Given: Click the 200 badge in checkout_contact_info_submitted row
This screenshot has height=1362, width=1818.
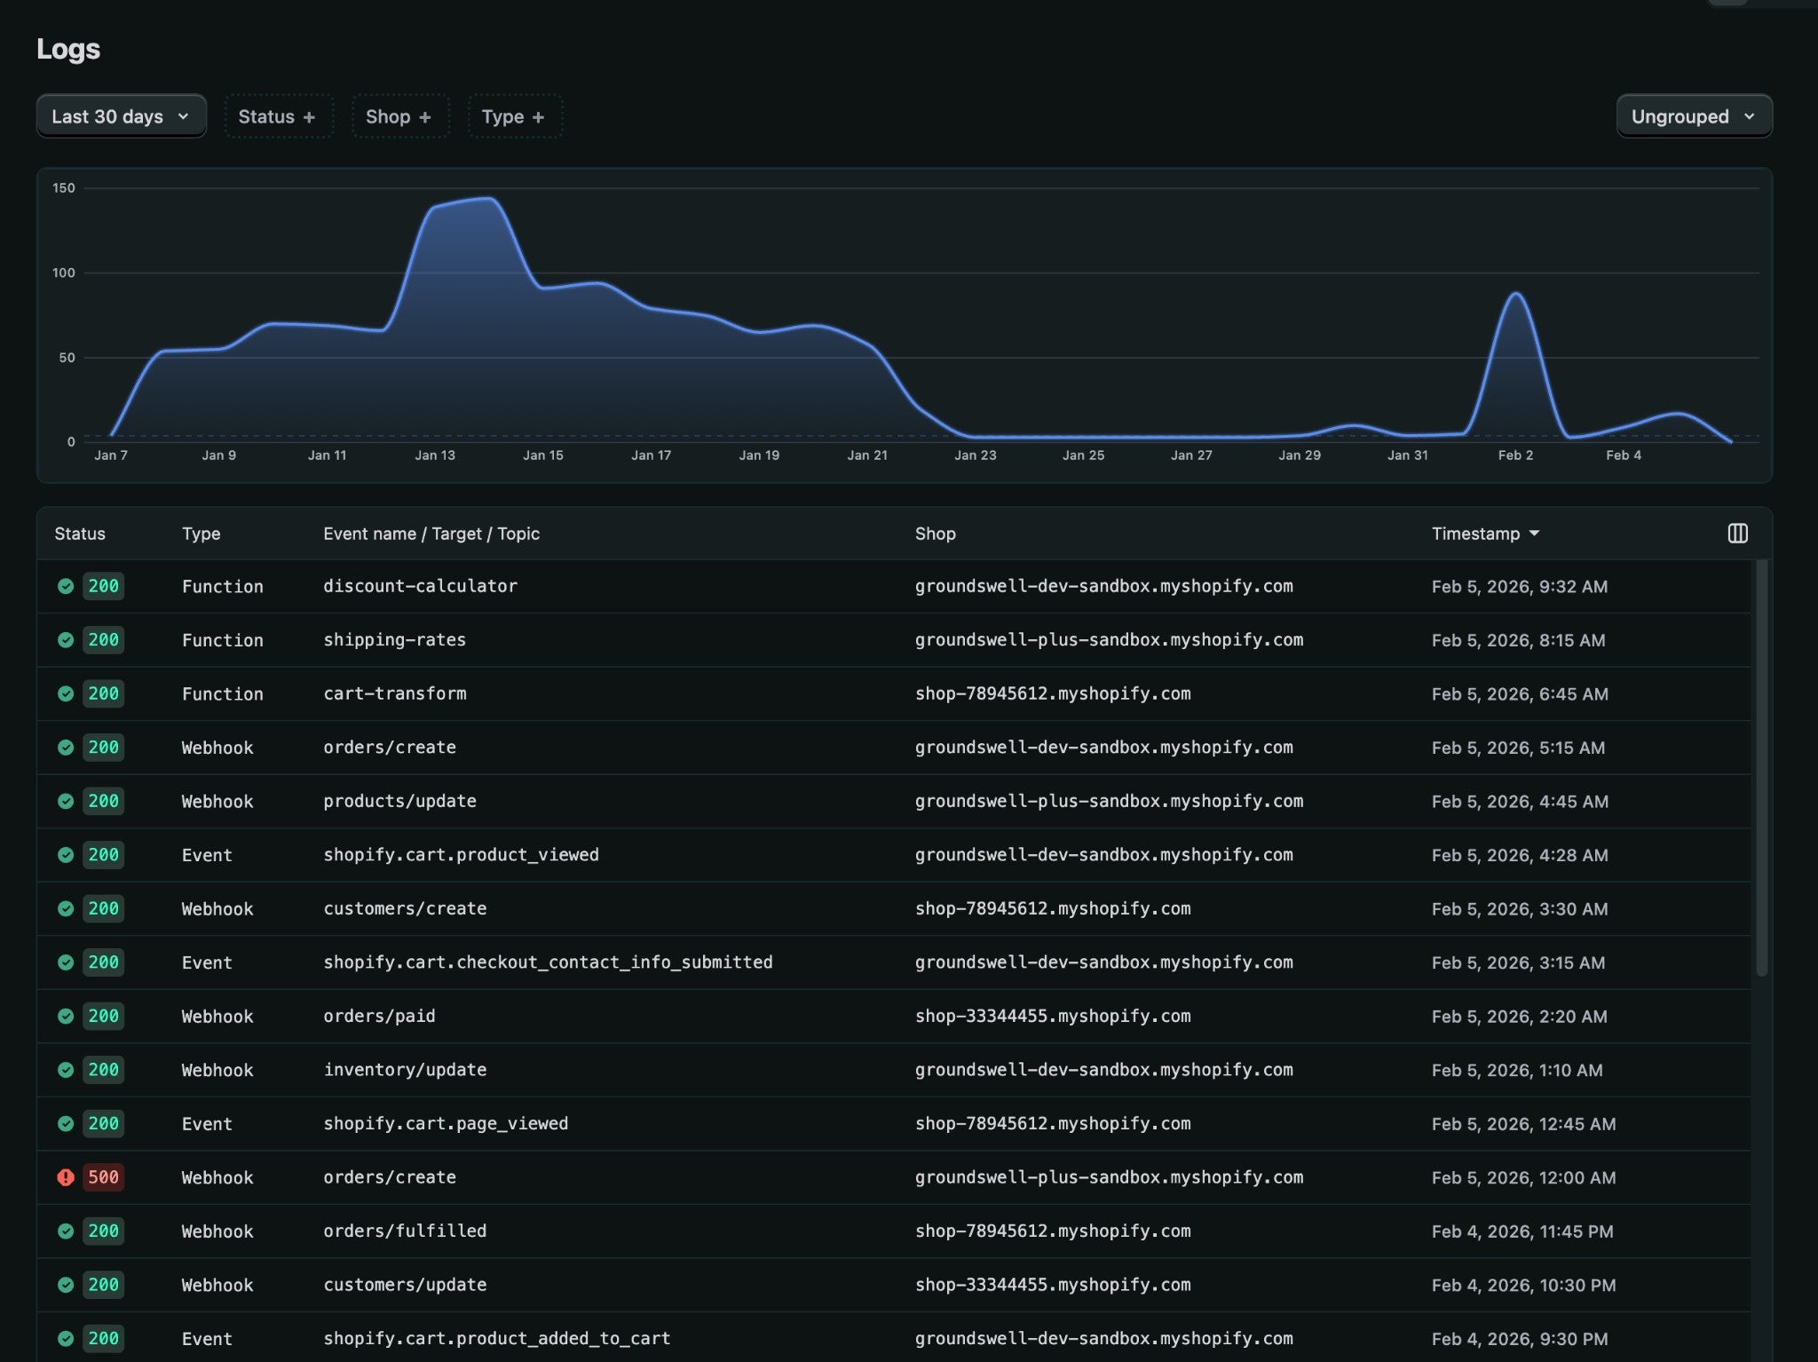Looking at the screenshot, I should click(103, 962).
